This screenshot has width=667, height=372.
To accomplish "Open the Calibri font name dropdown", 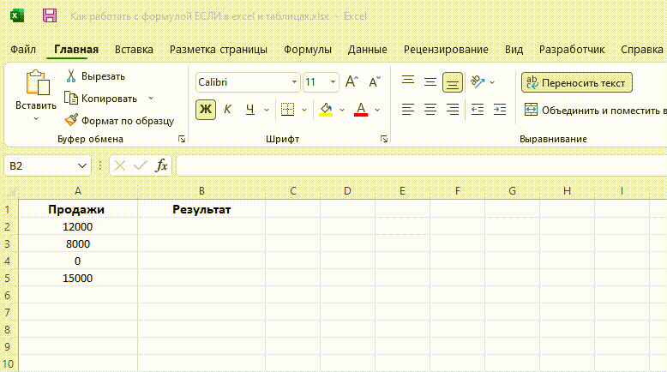I will click(294, 82).
